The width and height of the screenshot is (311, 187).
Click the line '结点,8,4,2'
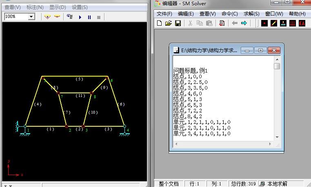click(188, 117)
